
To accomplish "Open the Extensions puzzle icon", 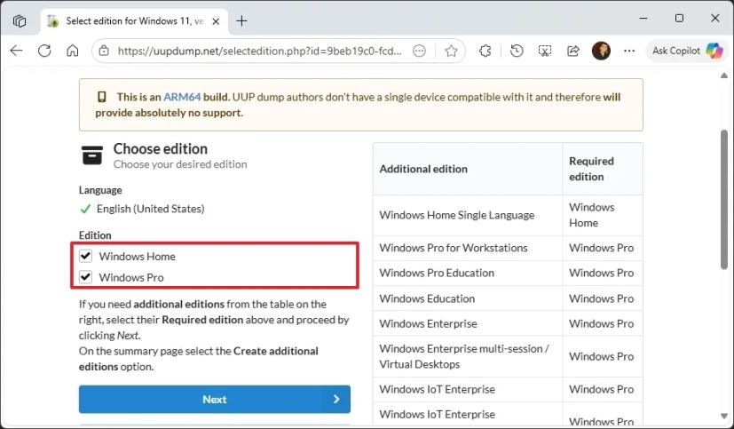I will pos(485,51).
